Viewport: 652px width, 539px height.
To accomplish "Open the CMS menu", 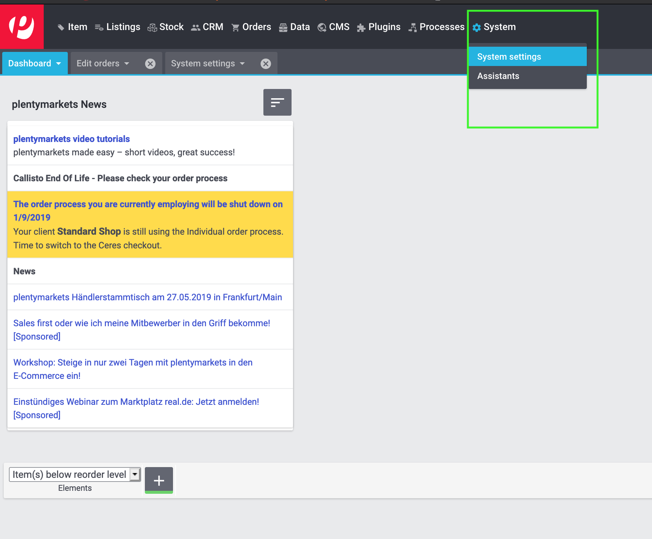I will click(x=339, y=27).
